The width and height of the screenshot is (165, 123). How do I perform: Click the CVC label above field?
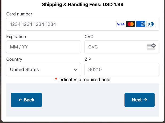click(x=89, y=37)
